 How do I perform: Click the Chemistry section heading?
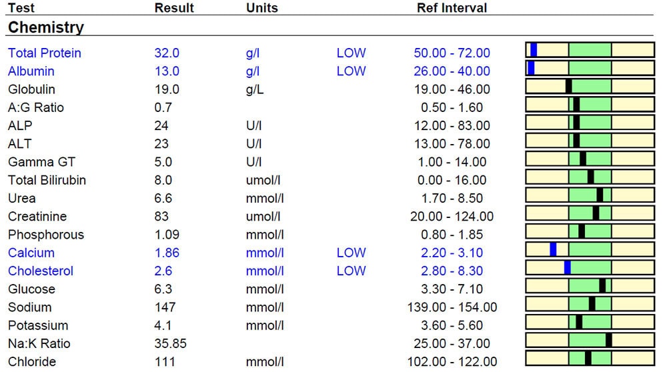pyautogui.click(x=46, y=27)
